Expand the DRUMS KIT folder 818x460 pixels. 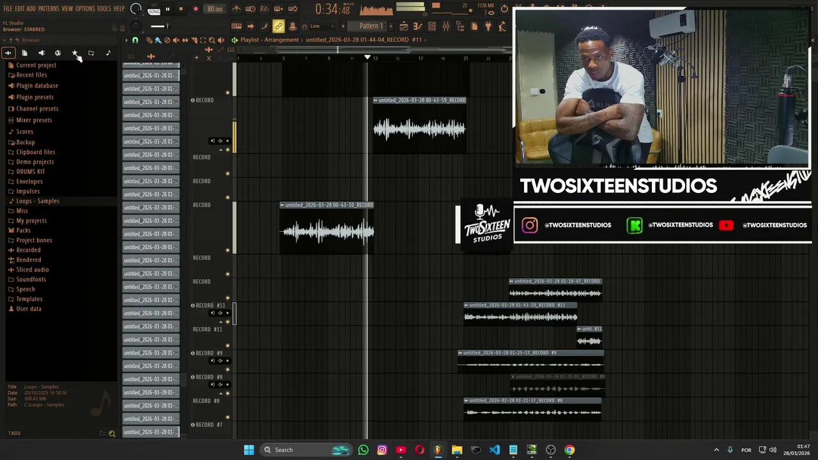click(31, 172)
